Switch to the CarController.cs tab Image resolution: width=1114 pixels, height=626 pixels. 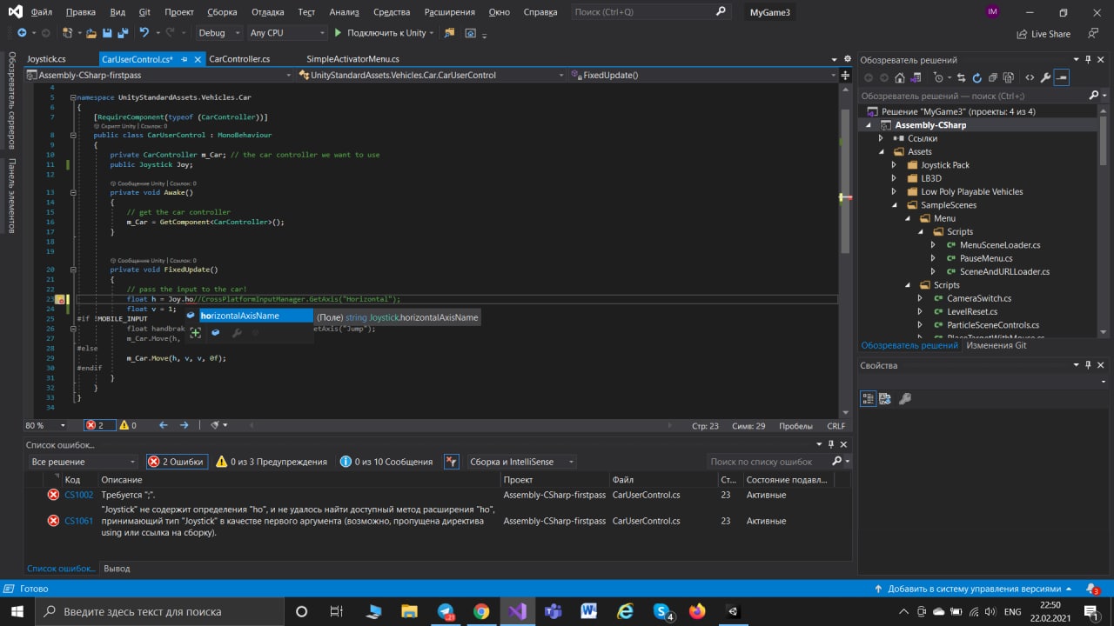(239, 59)
